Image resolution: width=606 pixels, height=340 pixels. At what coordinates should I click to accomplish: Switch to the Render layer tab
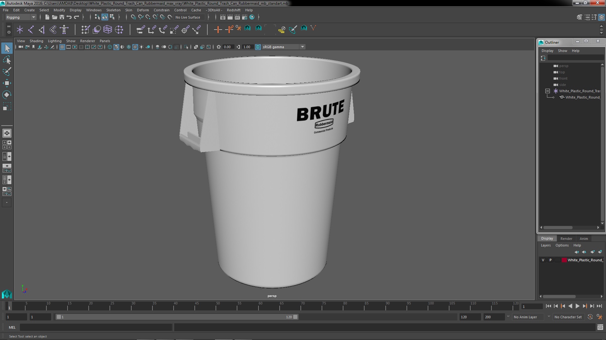pos(566,239)
